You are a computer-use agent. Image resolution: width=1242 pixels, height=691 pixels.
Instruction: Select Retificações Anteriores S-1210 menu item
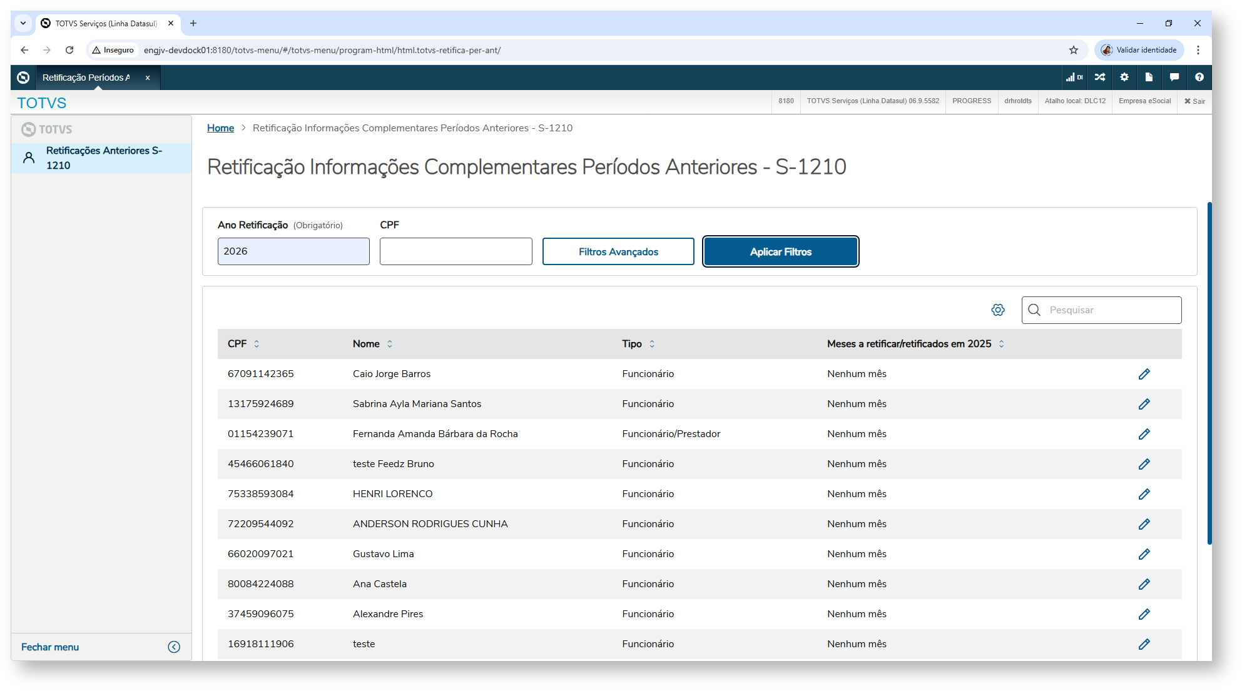pyautogui.click(x=103, y=158)
